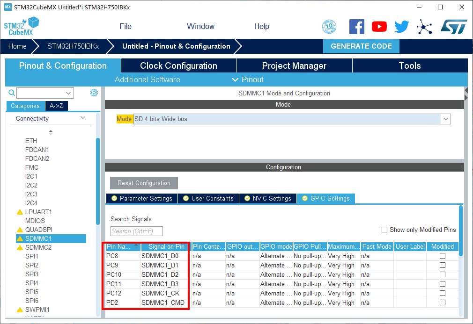The image size is (473, 324).
Task: Select QUADSPI in the peripheral list
Action: tap(38, 230)
